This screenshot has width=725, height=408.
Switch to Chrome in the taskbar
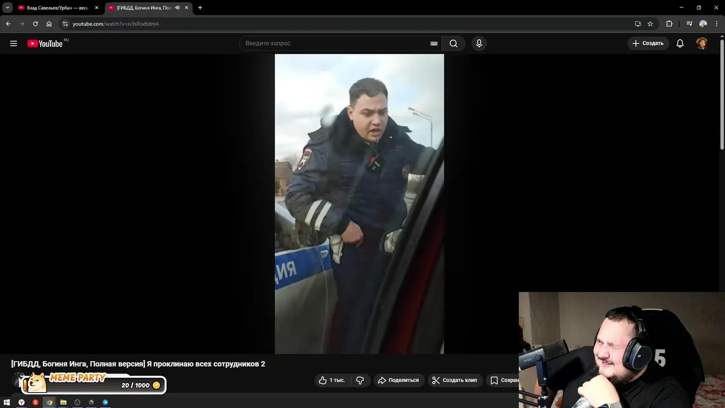[x=49, y=402]
